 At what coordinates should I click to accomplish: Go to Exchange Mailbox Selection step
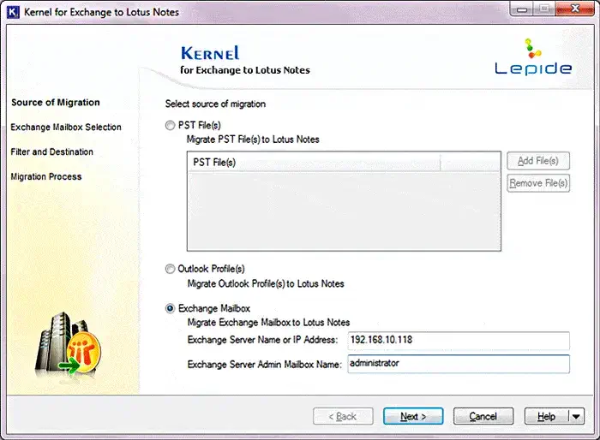pos(66,128)
